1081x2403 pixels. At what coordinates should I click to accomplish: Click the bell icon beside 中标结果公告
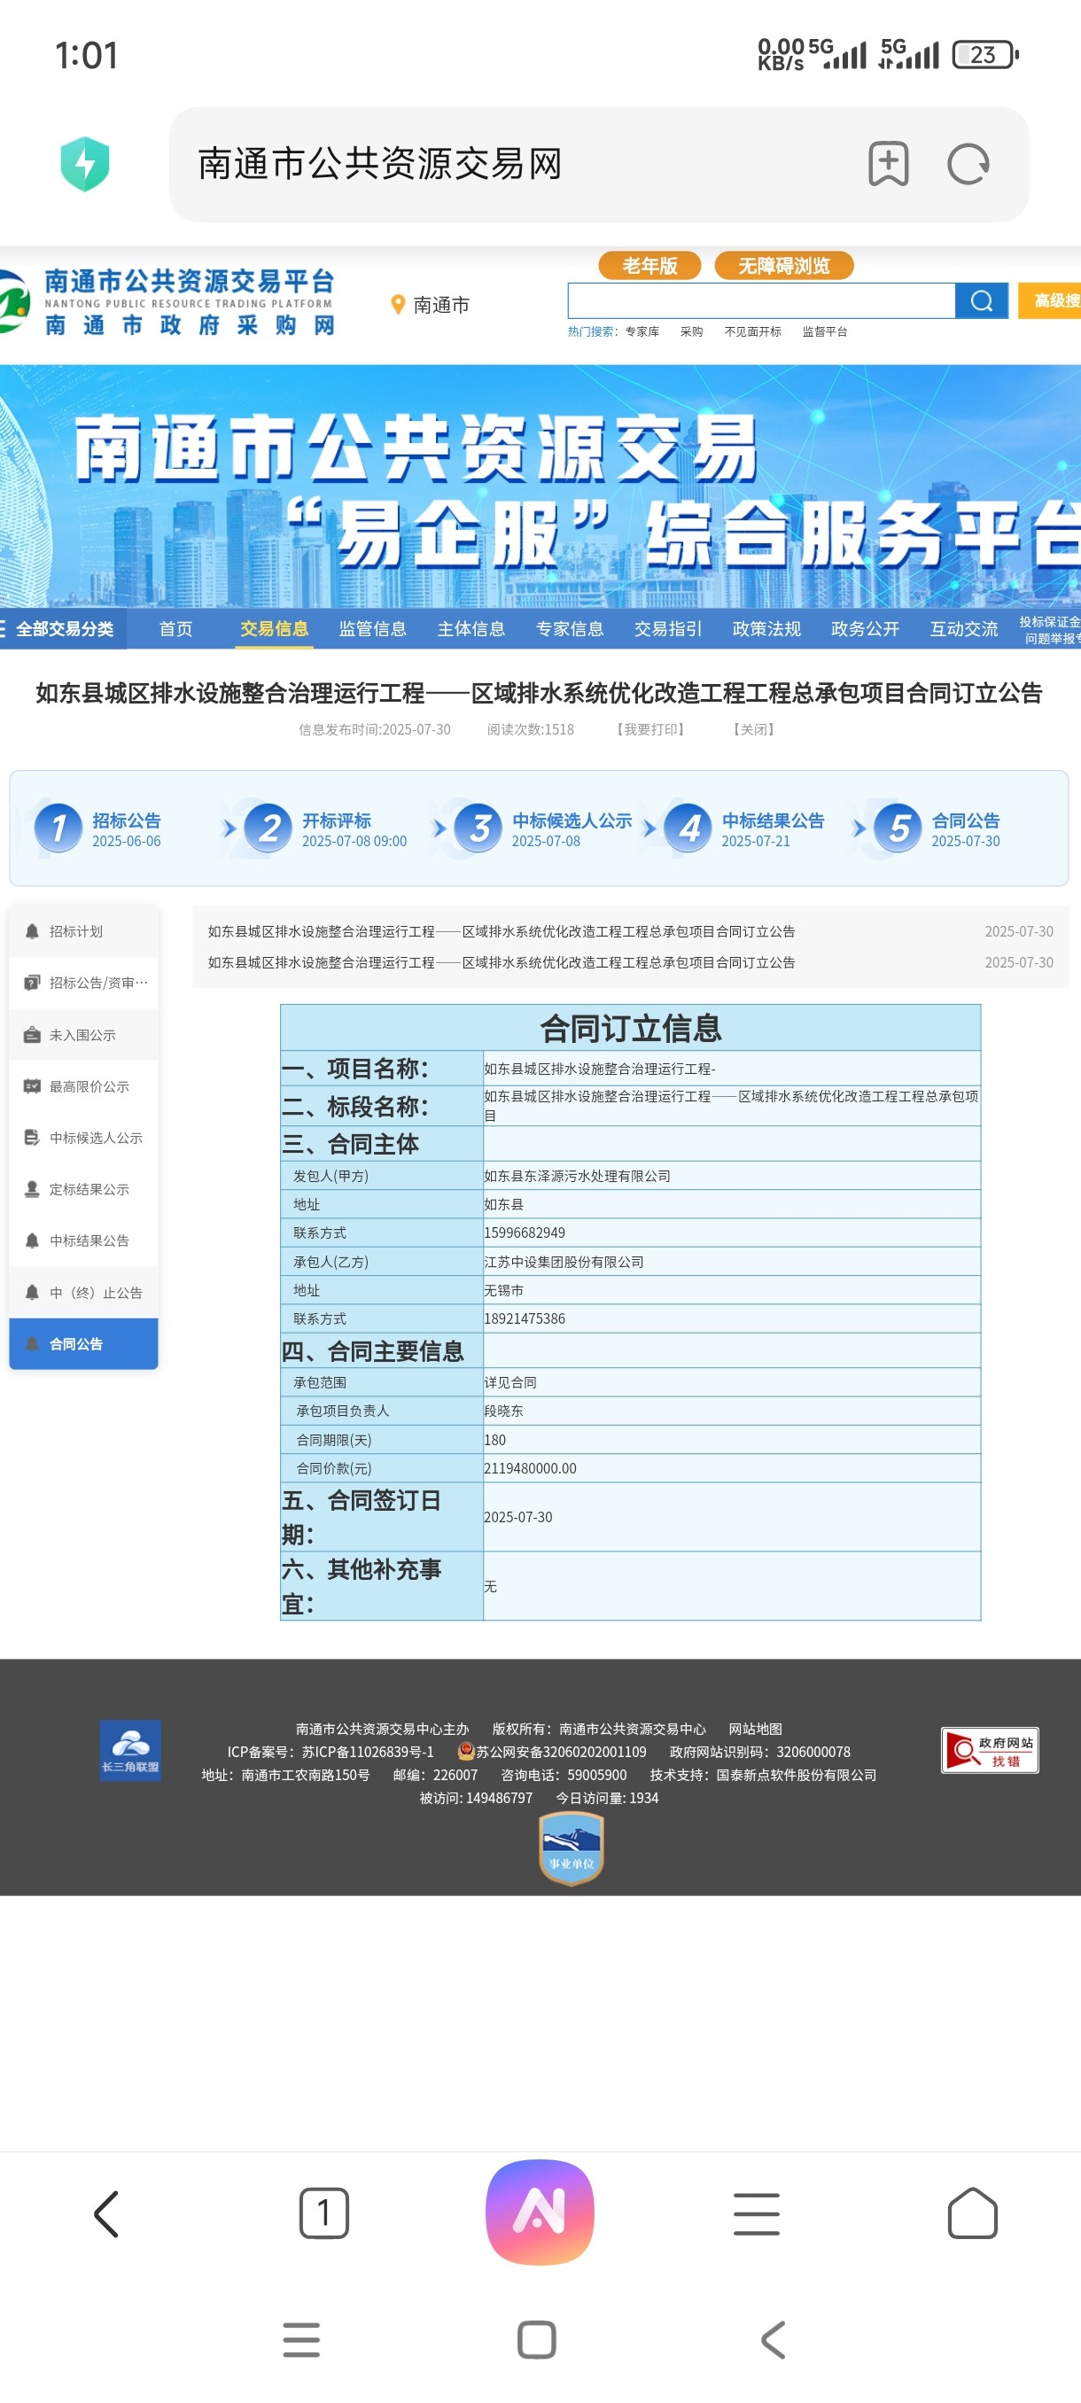[32, 1240]
